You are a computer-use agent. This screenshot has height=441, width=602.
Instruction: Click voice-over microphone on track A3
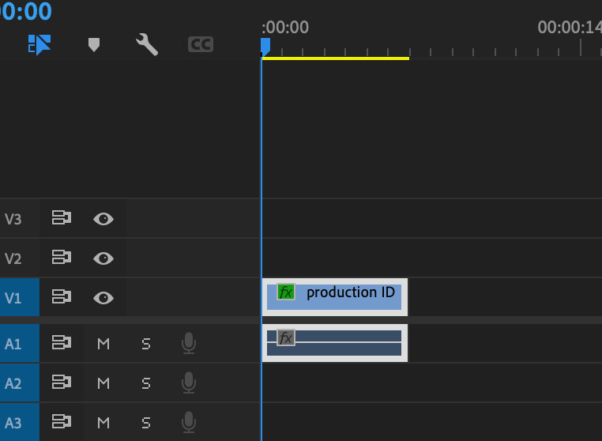coord(188,423)
